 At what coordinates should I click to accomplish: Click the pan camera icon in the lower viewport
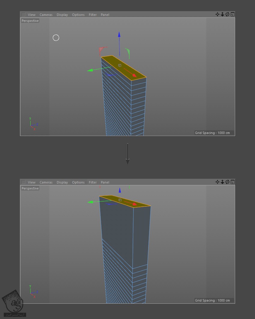pyautogui.click(x=217, y=182)
